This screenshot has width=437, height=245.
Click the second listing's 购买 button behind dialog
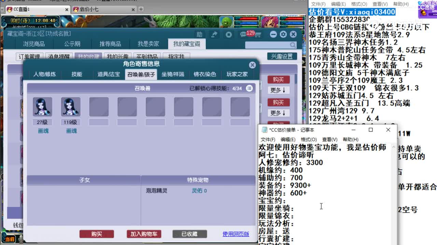(x=279, y=102)
